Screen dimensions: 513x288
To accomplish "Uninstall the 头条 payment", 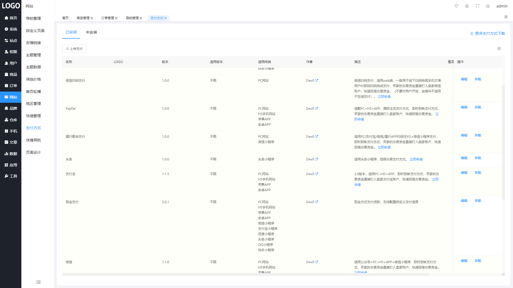I will [478, 158].
